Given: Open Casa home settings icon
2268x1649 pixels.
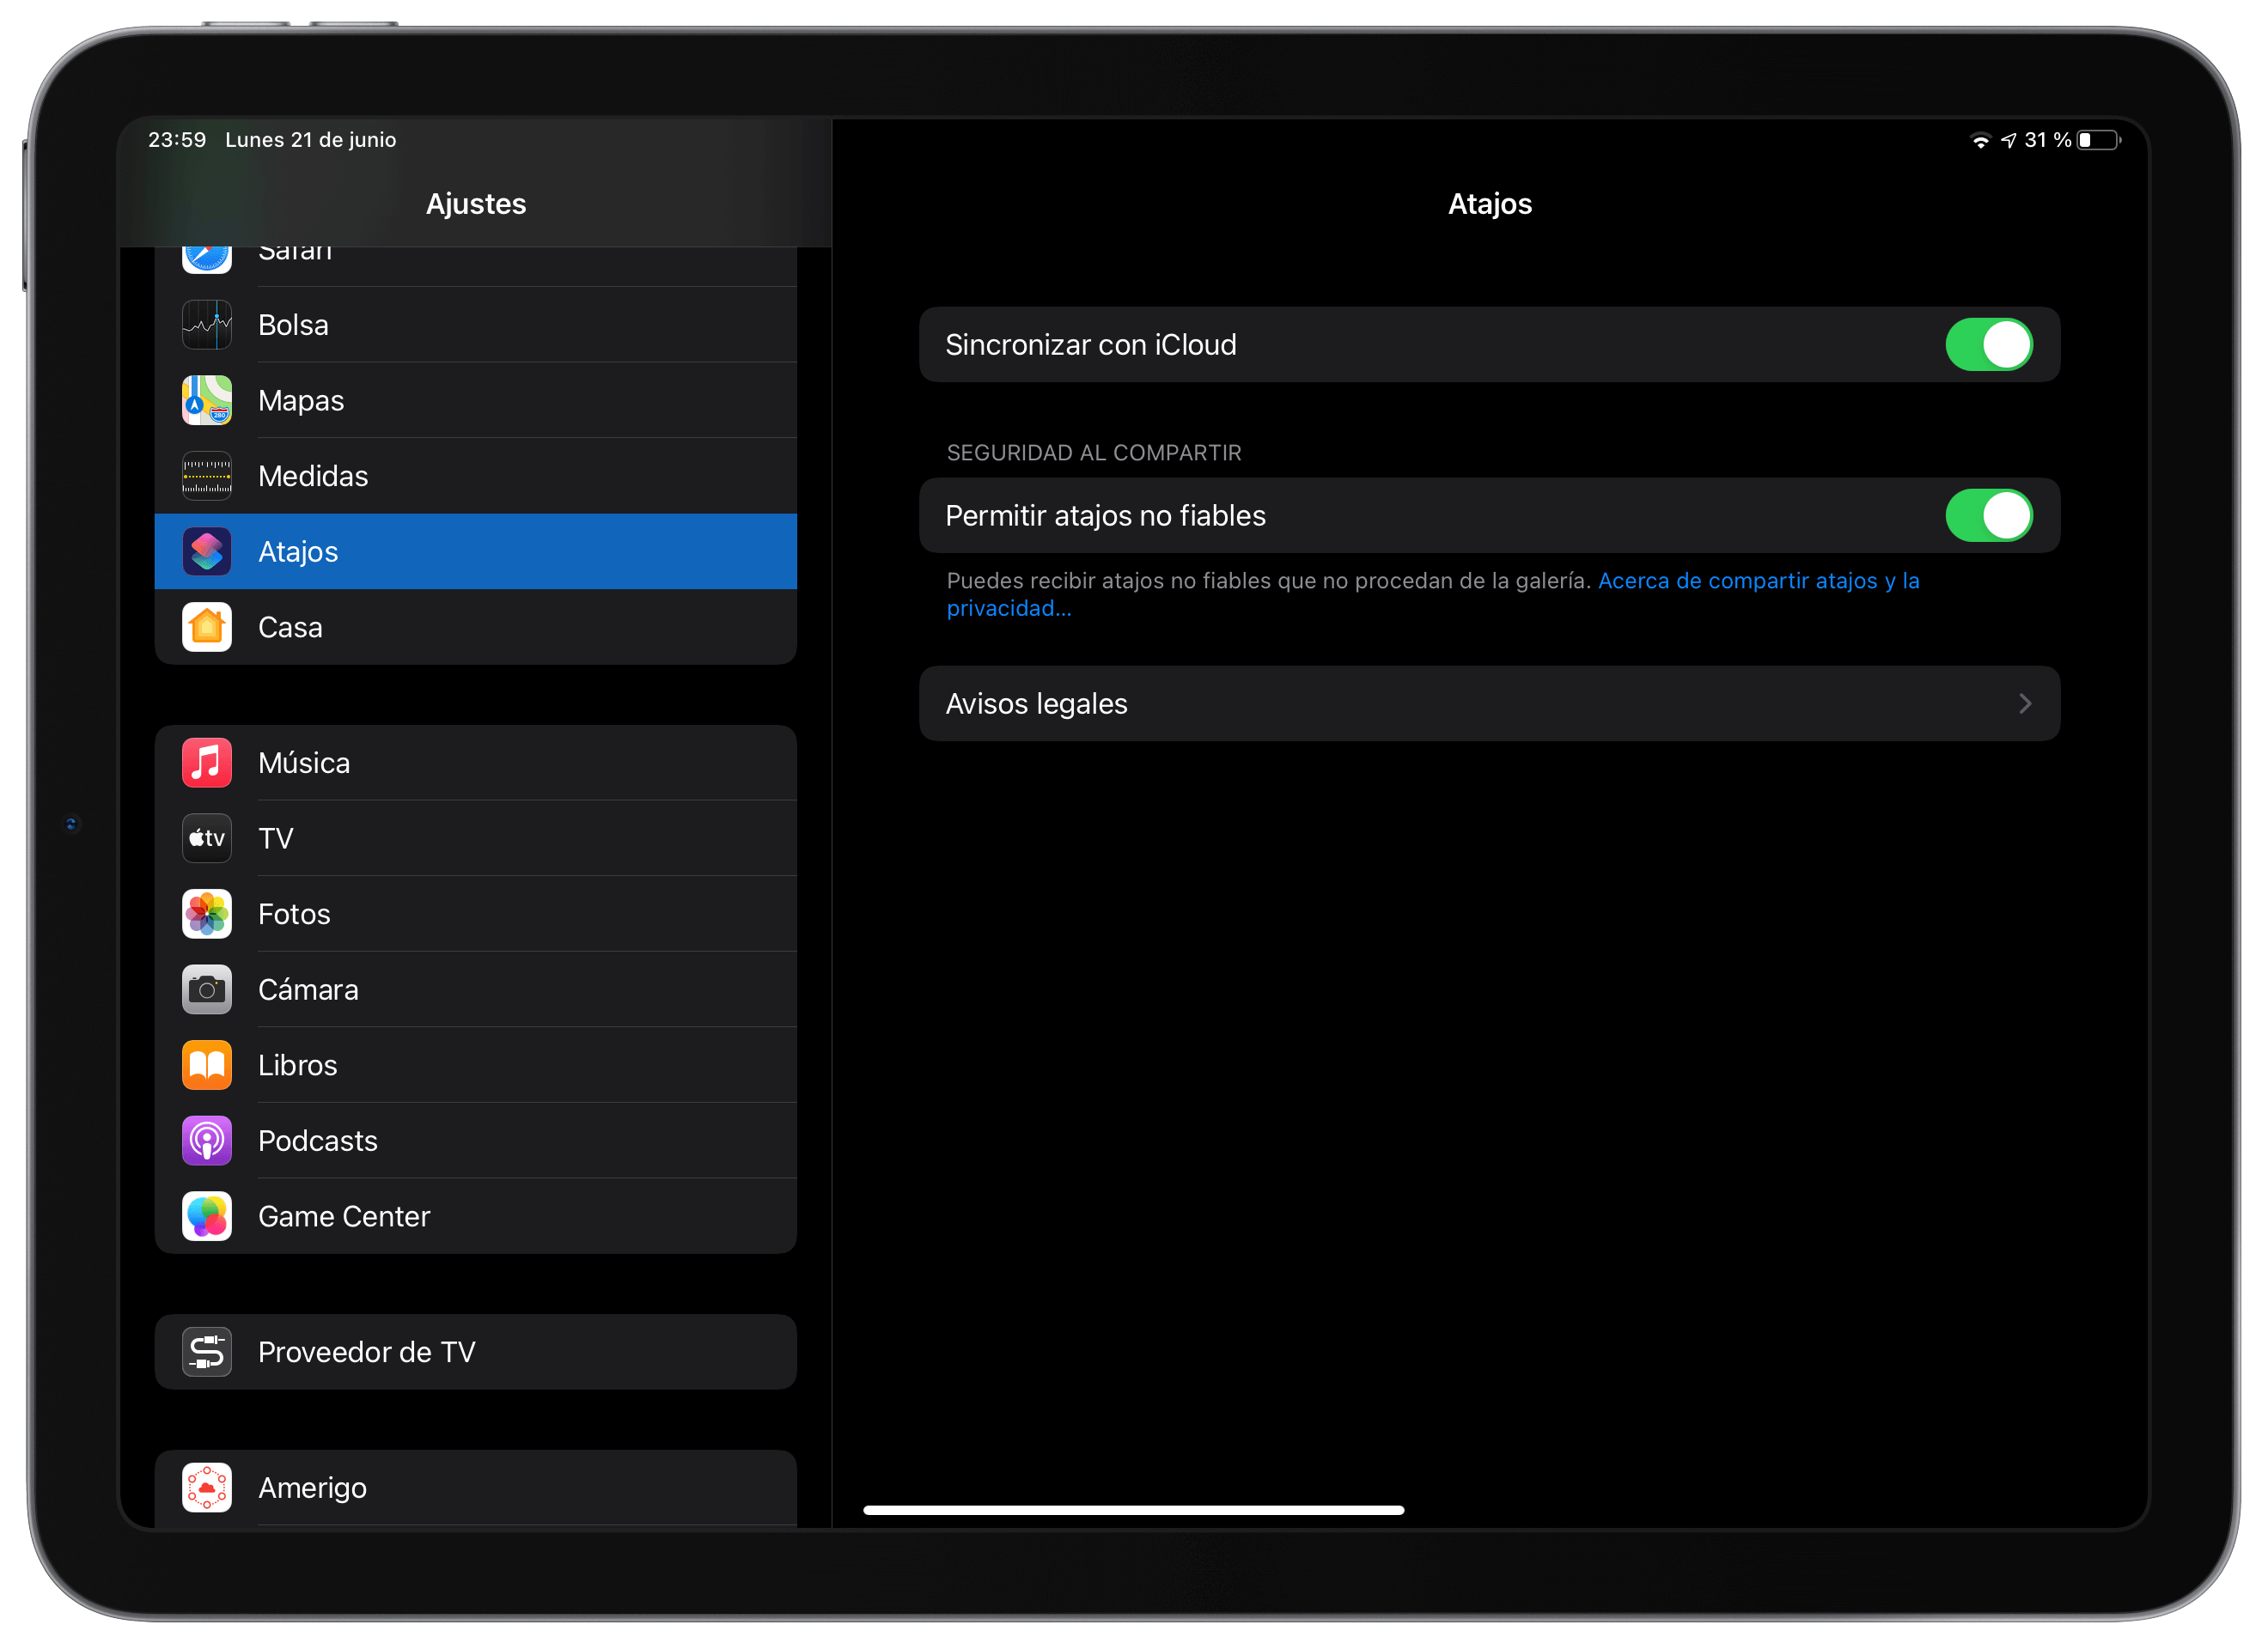Looking at the screenshot, I should coord(206,627).
